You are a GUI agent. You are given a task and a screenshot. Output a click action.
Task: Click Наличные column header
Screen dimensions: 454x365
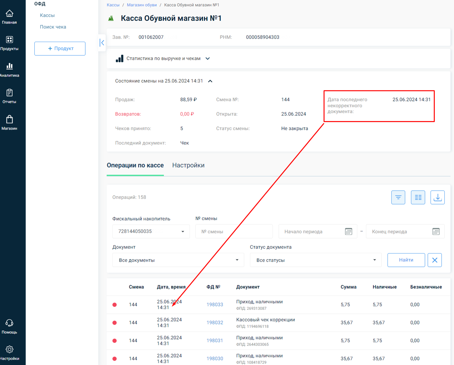click(385, 287)
